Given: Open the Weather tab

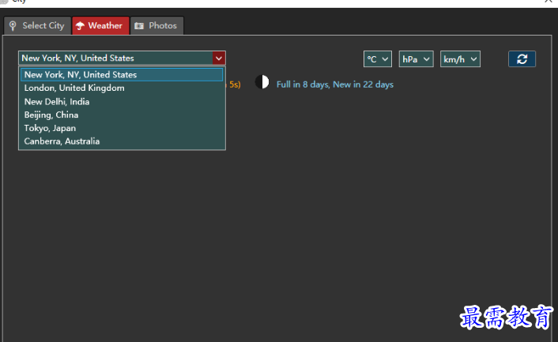Looking at the screenshot, I should pos(100,25).
